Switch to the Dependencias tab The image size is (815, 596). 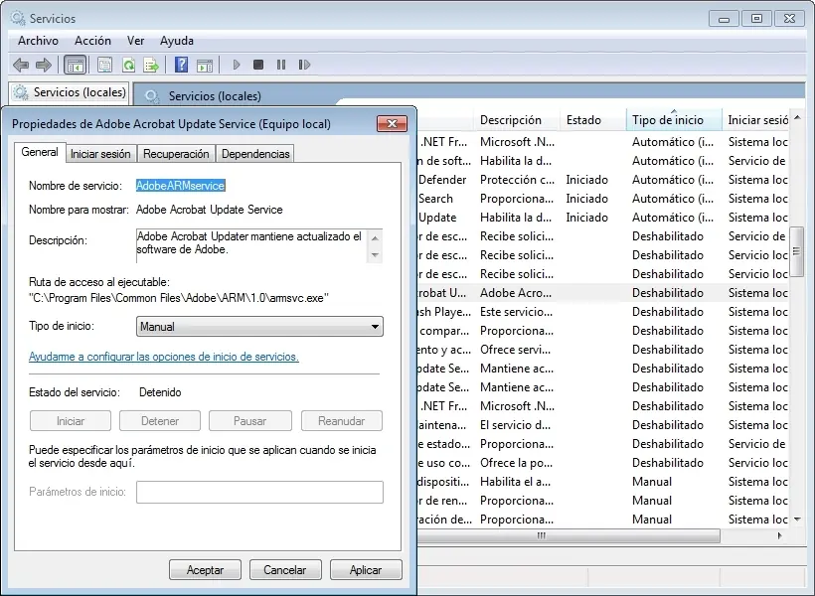pos(255,154)
